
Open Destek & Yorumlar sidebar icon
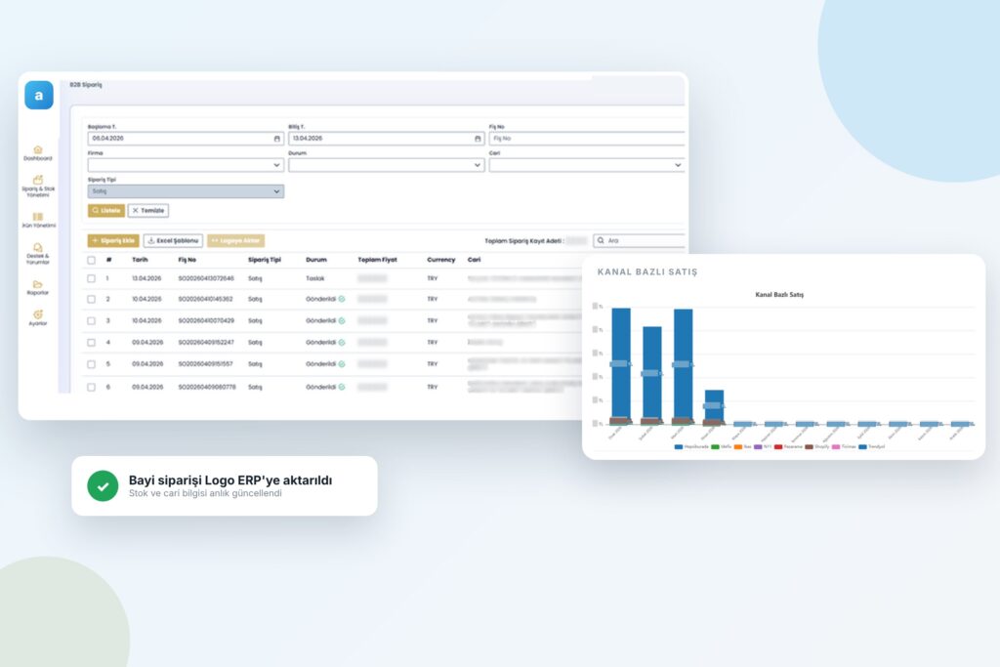pyautogui.click(x=38, y=247)
